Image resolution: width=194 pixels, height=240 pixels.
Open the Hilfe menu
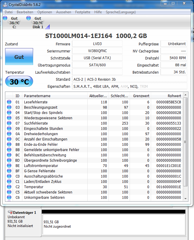(x=98, y=12)
